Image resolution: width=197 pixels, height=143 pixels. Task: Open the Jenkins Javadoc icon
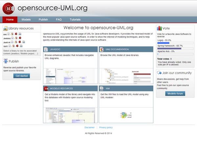tap(12, 38)
